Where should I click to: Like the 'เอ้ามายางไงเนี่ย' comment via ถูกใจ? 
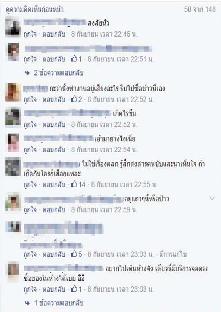[x=30, y=150]
